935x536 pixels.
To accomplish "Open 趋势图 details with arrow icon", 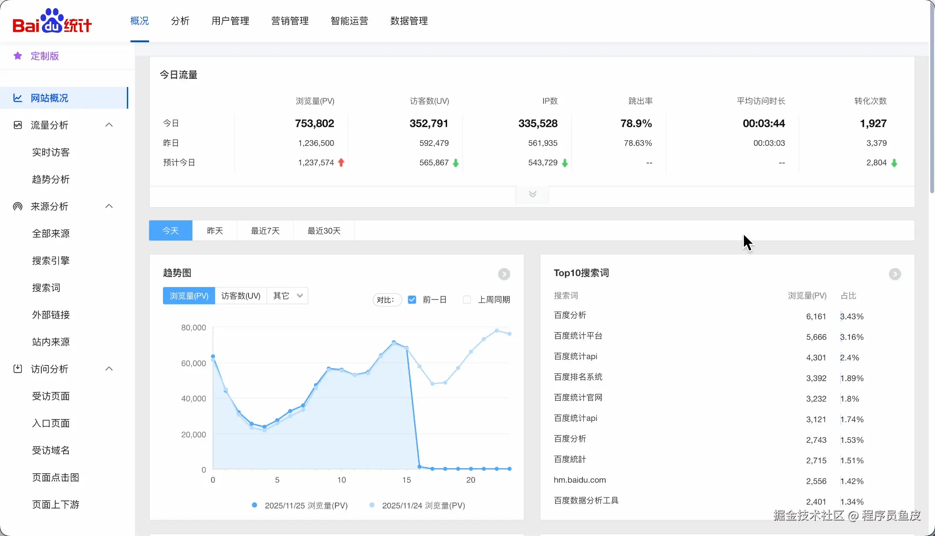I will pyautogui.click(x=504, y=274).
